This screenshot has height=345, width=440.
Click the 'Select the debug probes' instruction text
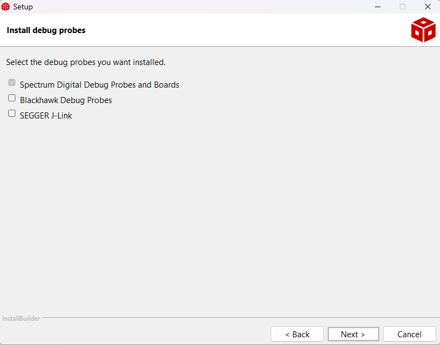click(x=86, y=62)
